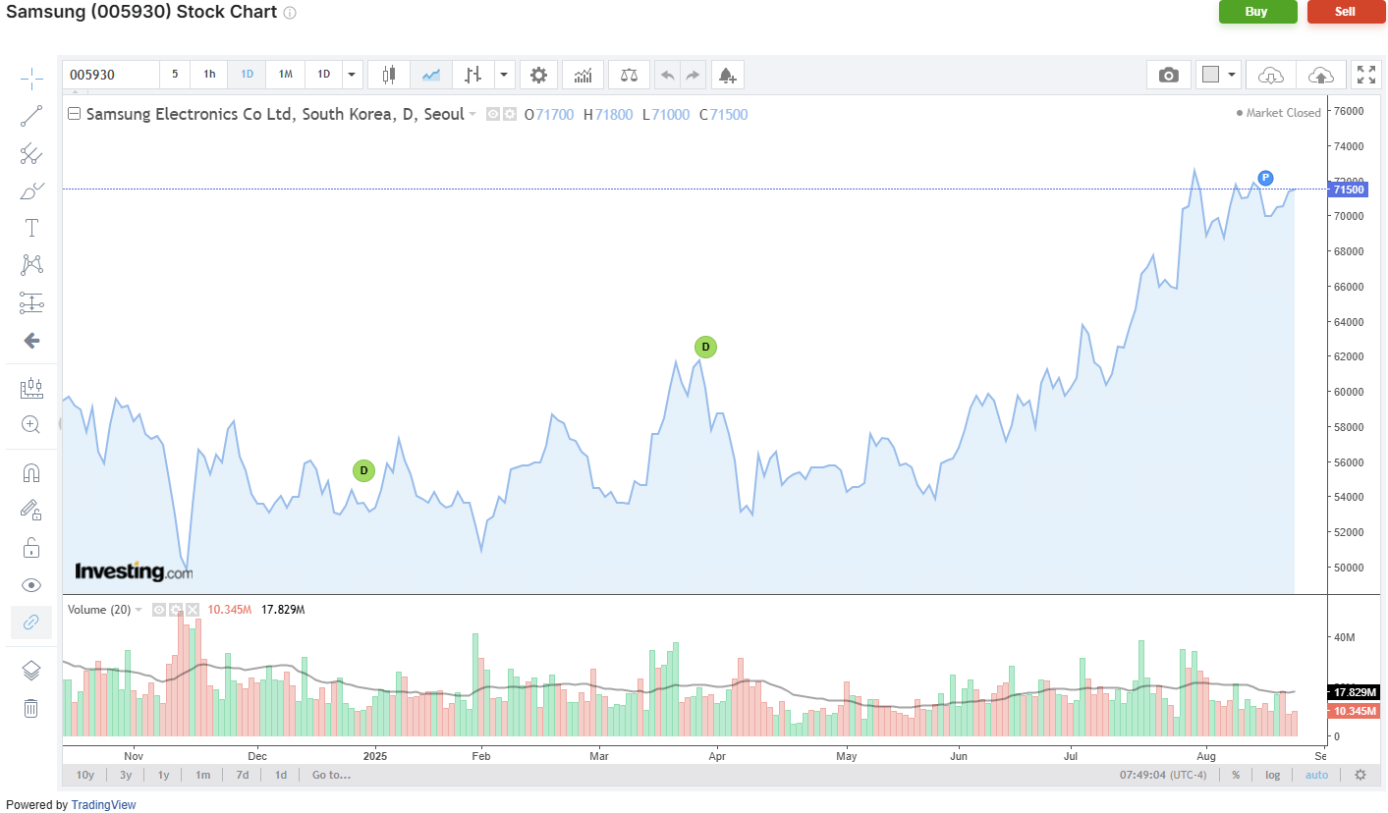
Task: Set the range to 1y
Action: point(163,775)
